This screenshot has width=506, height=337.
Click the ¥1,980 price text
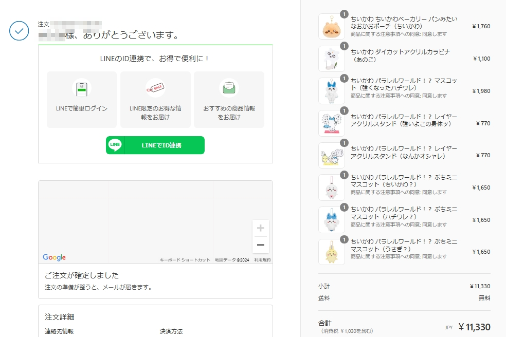pos(481,91)
